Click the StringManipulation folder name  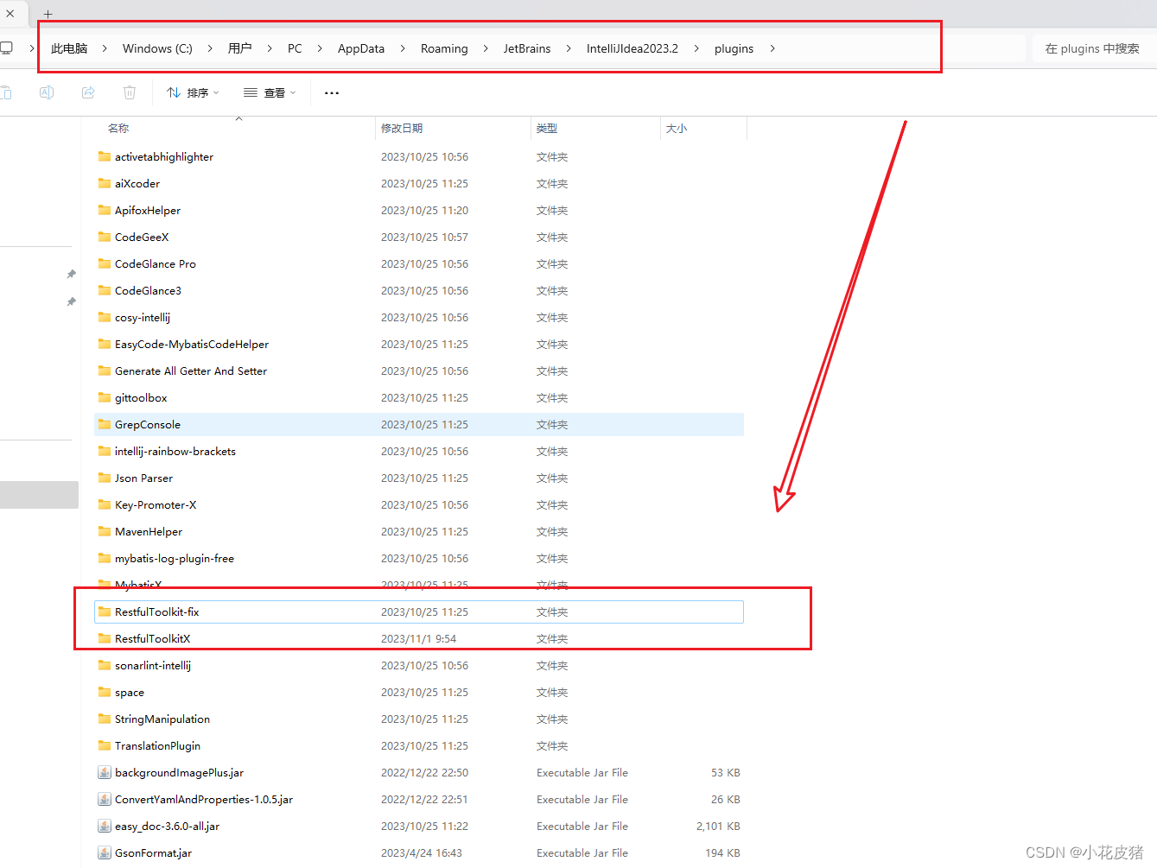tap(162, 719)
